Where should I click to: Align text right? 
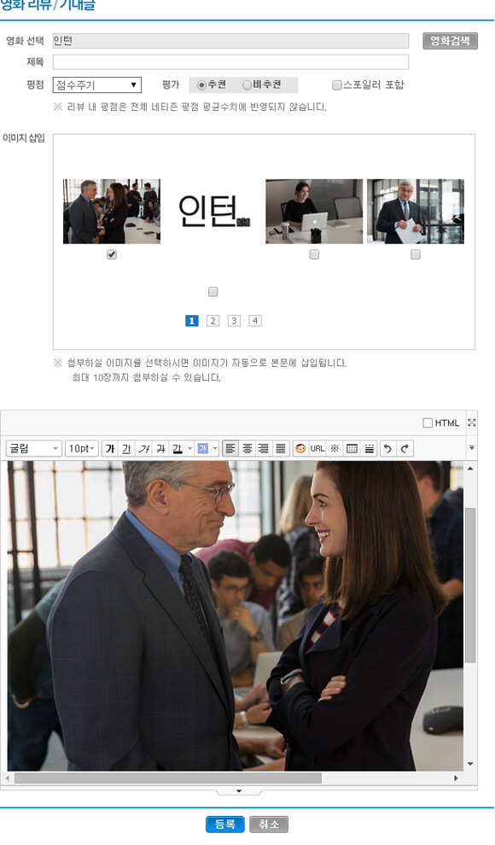264,448
